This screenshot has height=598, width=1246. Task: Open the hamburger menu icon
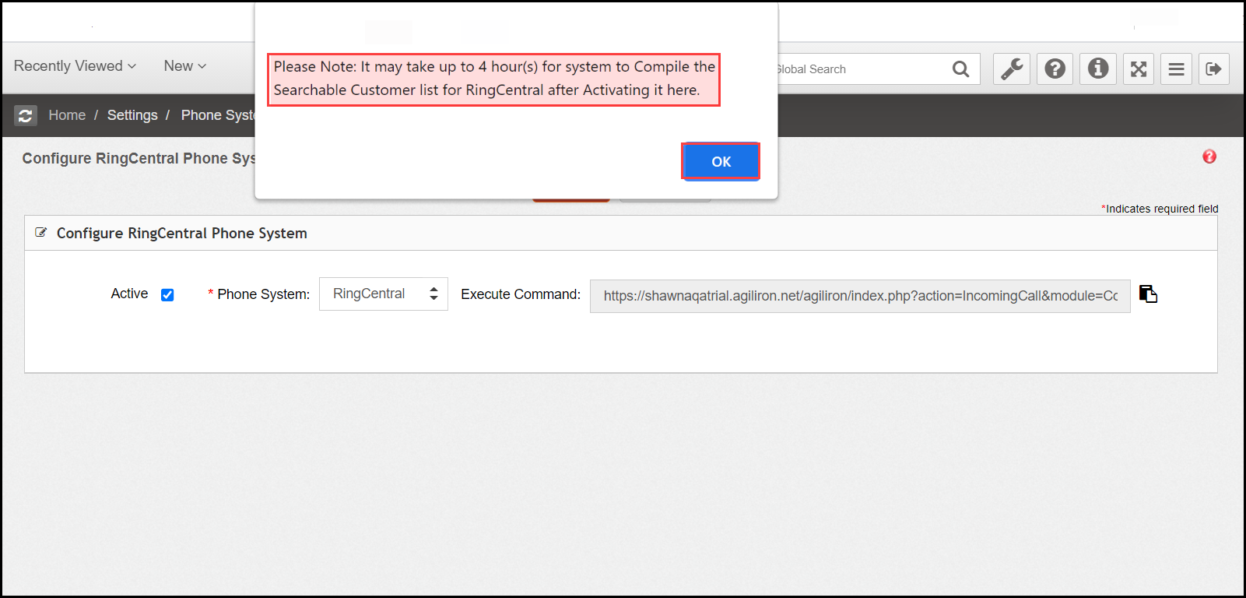pos(1177,69)
